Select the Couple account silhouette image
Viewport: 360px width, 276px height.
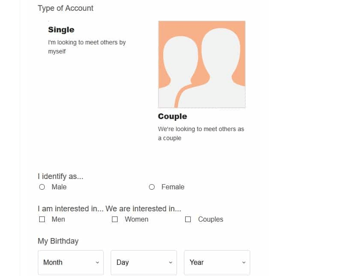[x=202, y=64]
